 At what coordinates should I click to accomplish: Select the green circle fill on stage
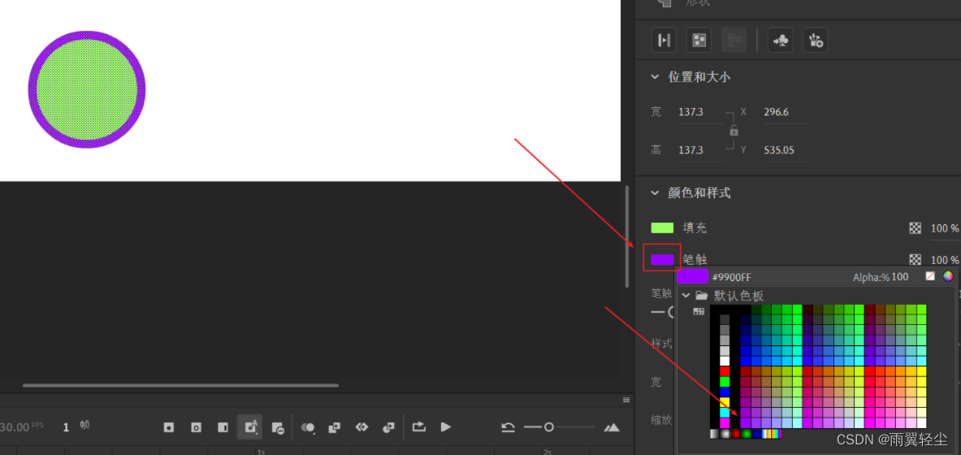(x=86, y=89)
